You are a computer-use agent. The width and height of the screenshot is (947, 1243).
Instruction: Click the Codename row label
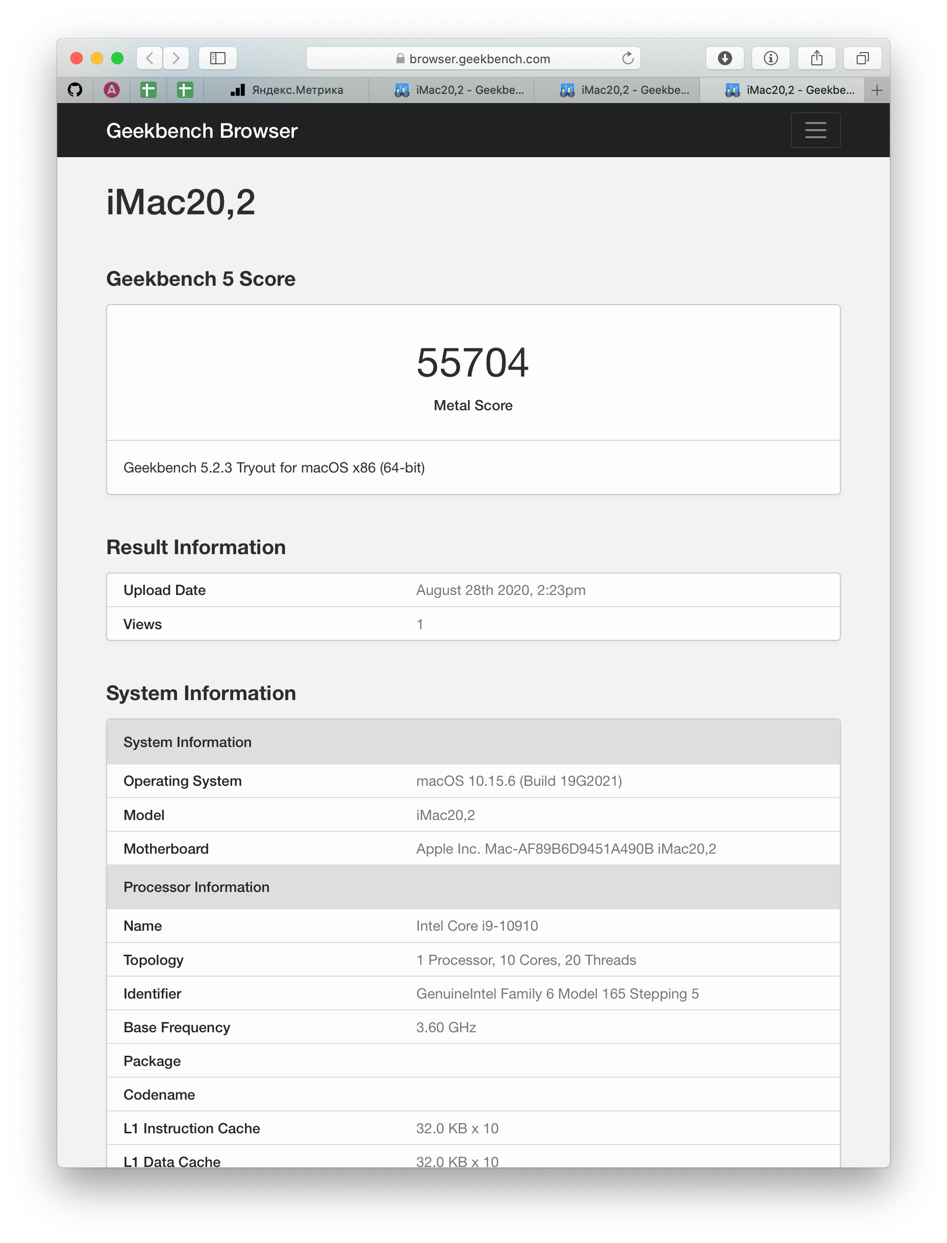(159, 1095)
